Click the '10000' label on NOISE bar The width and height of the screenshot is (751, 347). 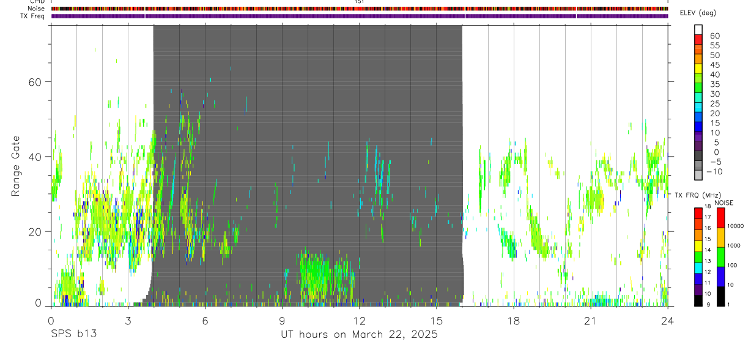coord(735,226)
